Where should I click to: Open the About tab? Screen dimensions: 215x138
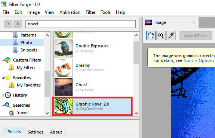click(x=56, y=132)
